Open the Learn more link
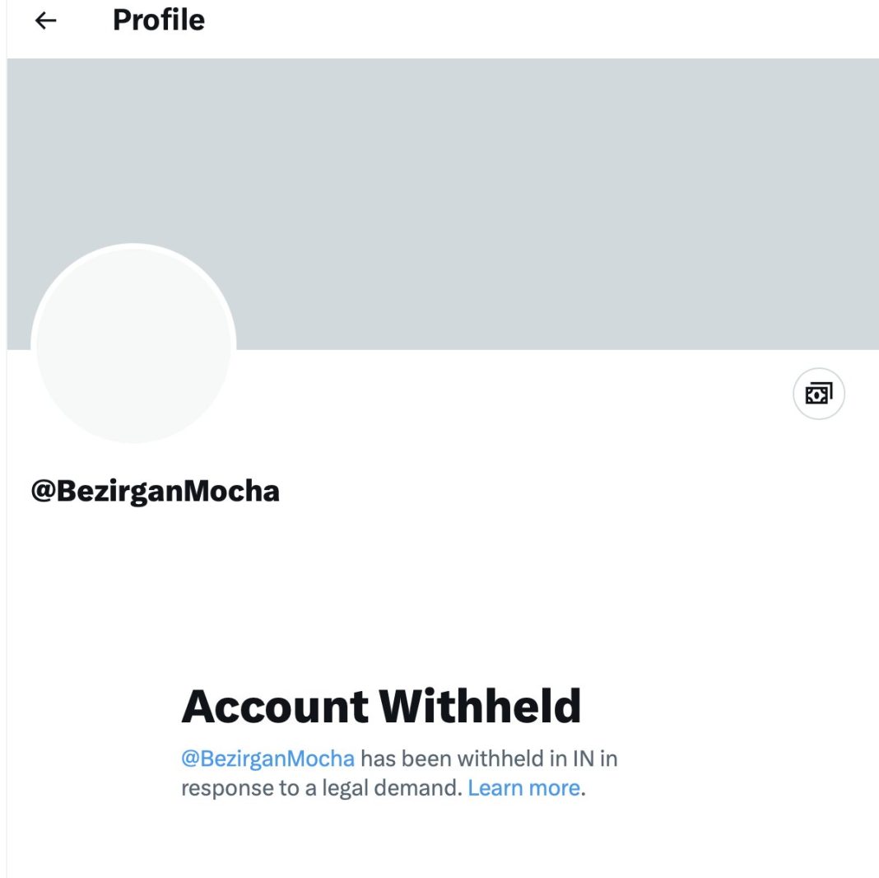This screenshot has width=879, height=878. point(523,788)
